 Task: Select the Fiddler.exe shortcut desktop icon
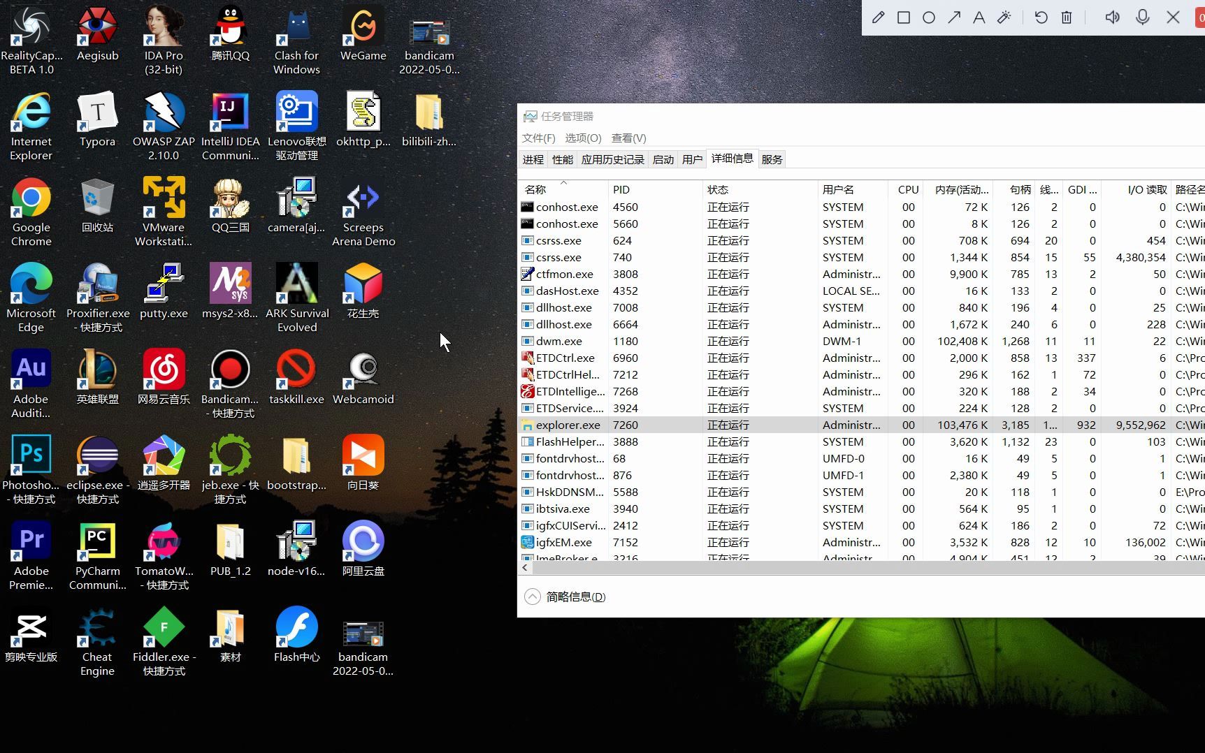pos(164,642)
